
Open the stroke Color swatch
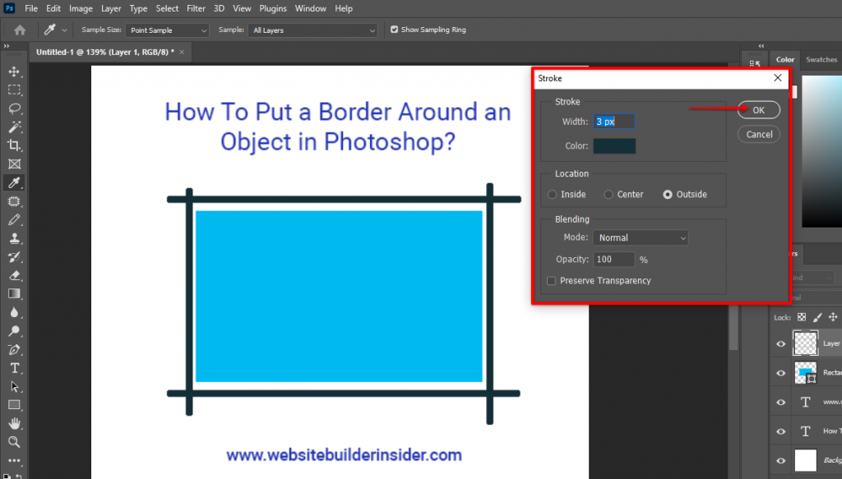tap(614, 145)
